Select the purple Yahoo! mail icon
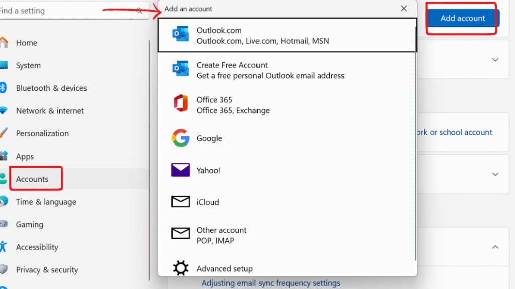 (181, 170)
